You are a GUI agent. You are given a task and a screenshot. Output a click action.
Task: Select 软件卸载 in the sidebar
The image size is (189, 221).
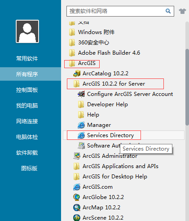pos(27,152)
